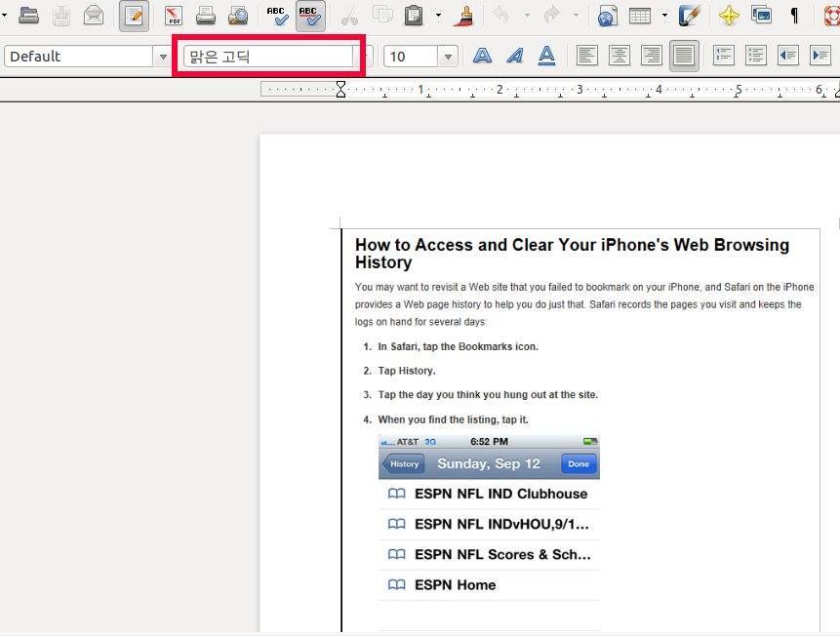This screenshot has height=636, width=840.
Task: Open the Gallery icon
Action: (761, 16)
